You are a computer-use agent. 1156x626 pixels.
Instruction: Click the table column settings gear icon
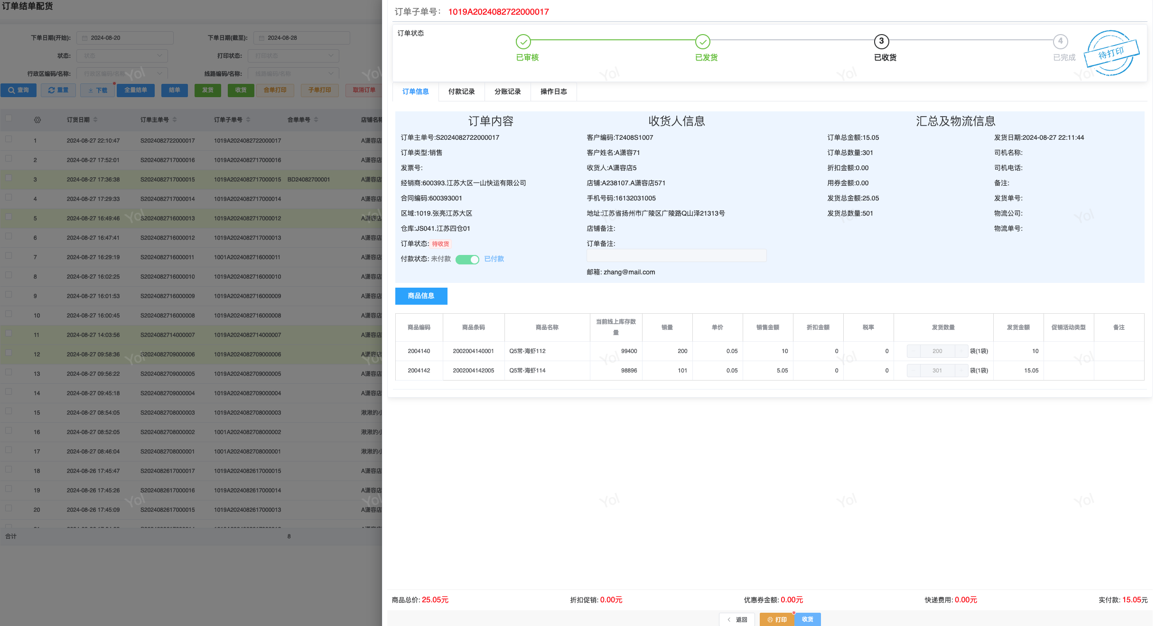[37, 120]
